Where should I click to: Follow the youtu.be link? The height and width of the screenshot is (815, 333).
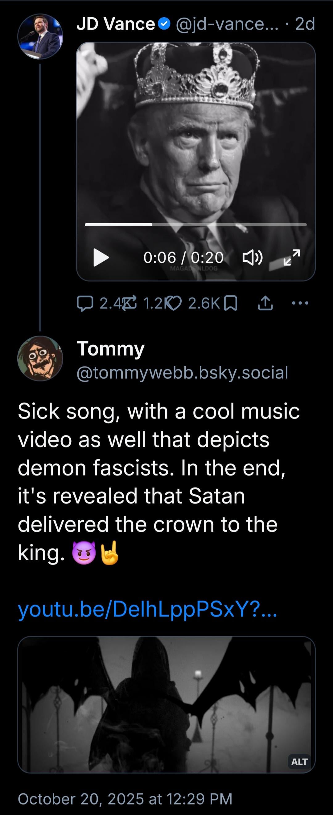tap(147, 609)
